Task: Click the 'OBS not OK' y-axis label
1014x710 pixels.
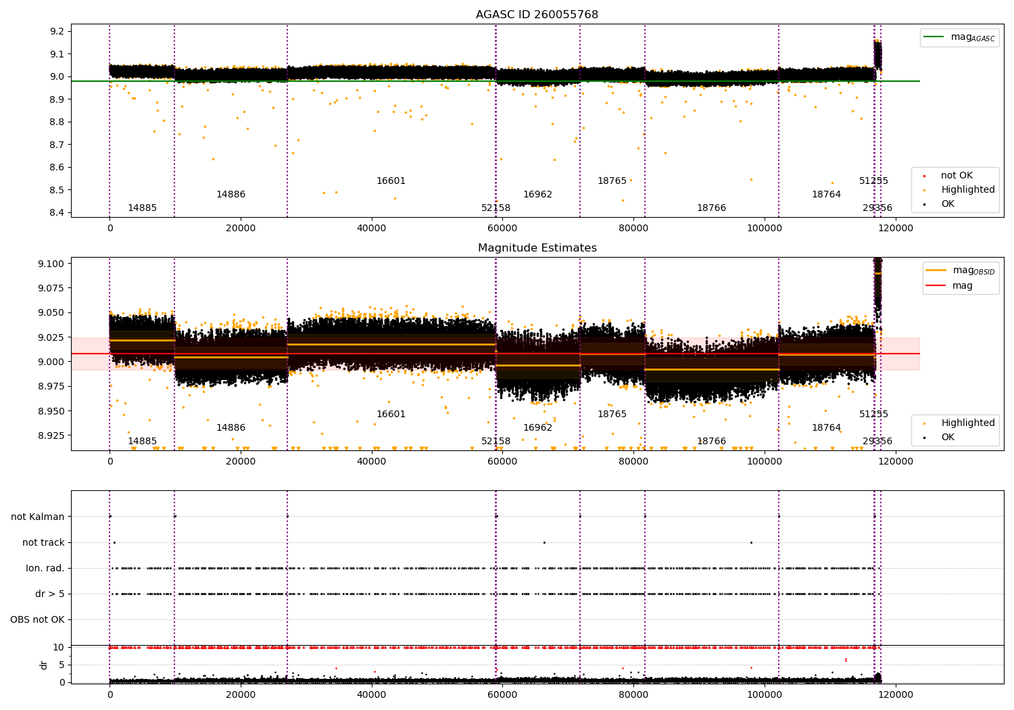Action: (x=37, y=619)
